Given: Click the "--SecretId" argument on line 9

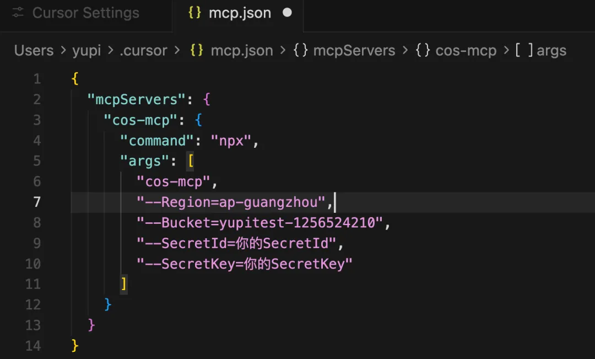Looking at the screenshot, I should (x=236, y=243).
